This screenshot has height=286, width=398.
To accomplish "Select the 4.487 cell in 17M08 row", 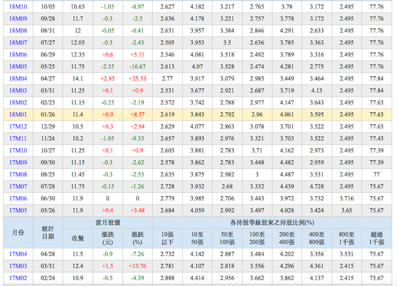I will tap(287, 174).
